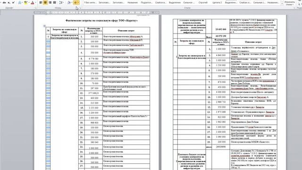Select cell '1 530 000'
Image resolution: width=302 pixels, height=170 pixels.
tap(221, 65)
